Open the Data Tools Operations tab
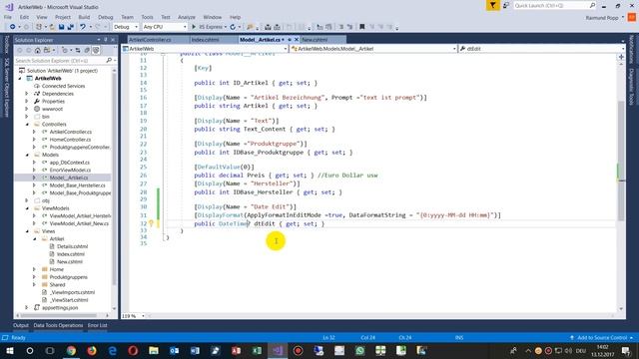639x359 pixels. [x=58, y=325]
